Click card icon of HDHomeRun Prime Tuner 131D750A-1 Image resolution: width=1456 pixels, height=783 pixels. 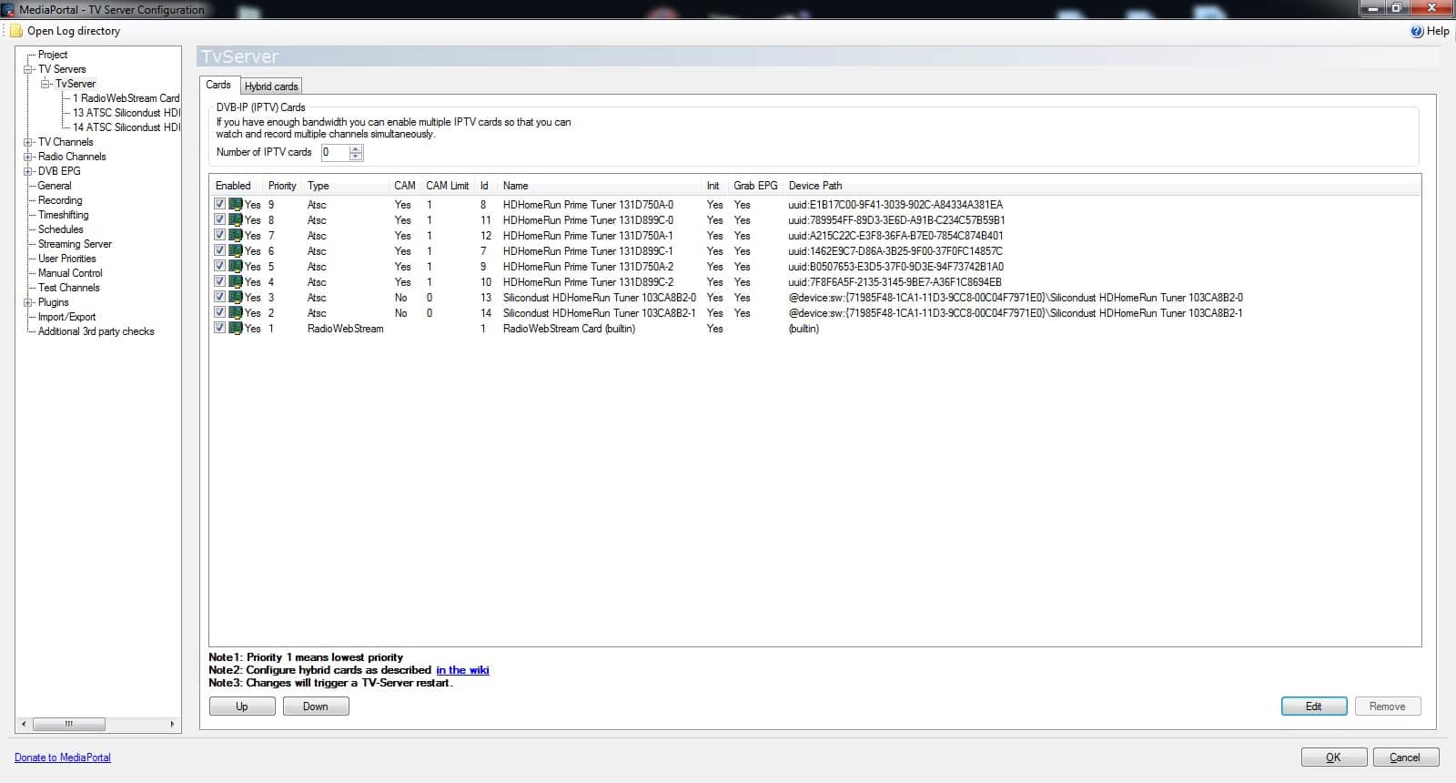(236, 236)
